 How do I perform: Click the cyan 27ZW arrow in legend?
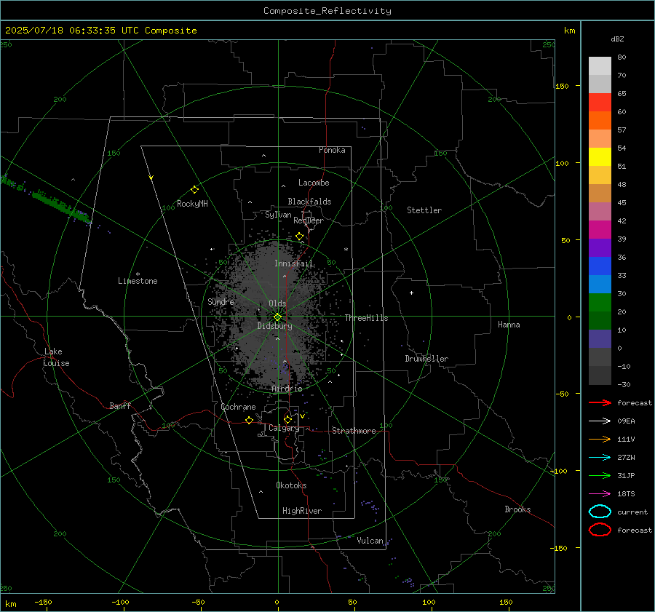[x=600, y=458]
